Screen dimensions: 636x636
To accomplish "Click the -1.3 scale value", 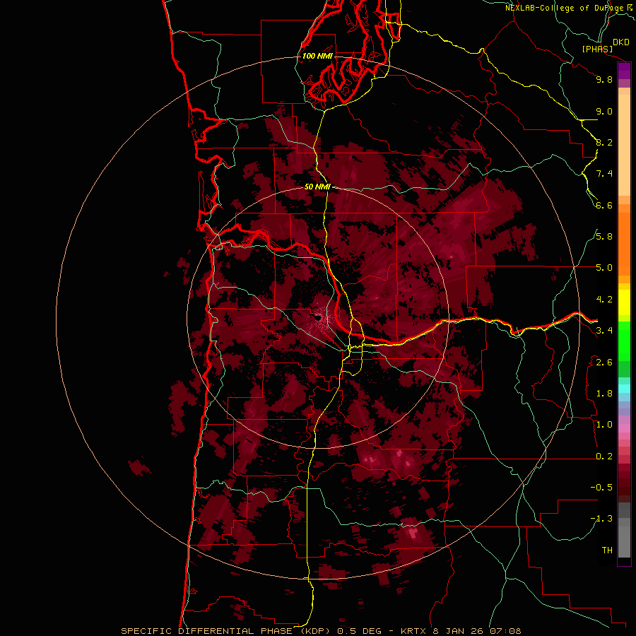I will click(x=601, y=519).
